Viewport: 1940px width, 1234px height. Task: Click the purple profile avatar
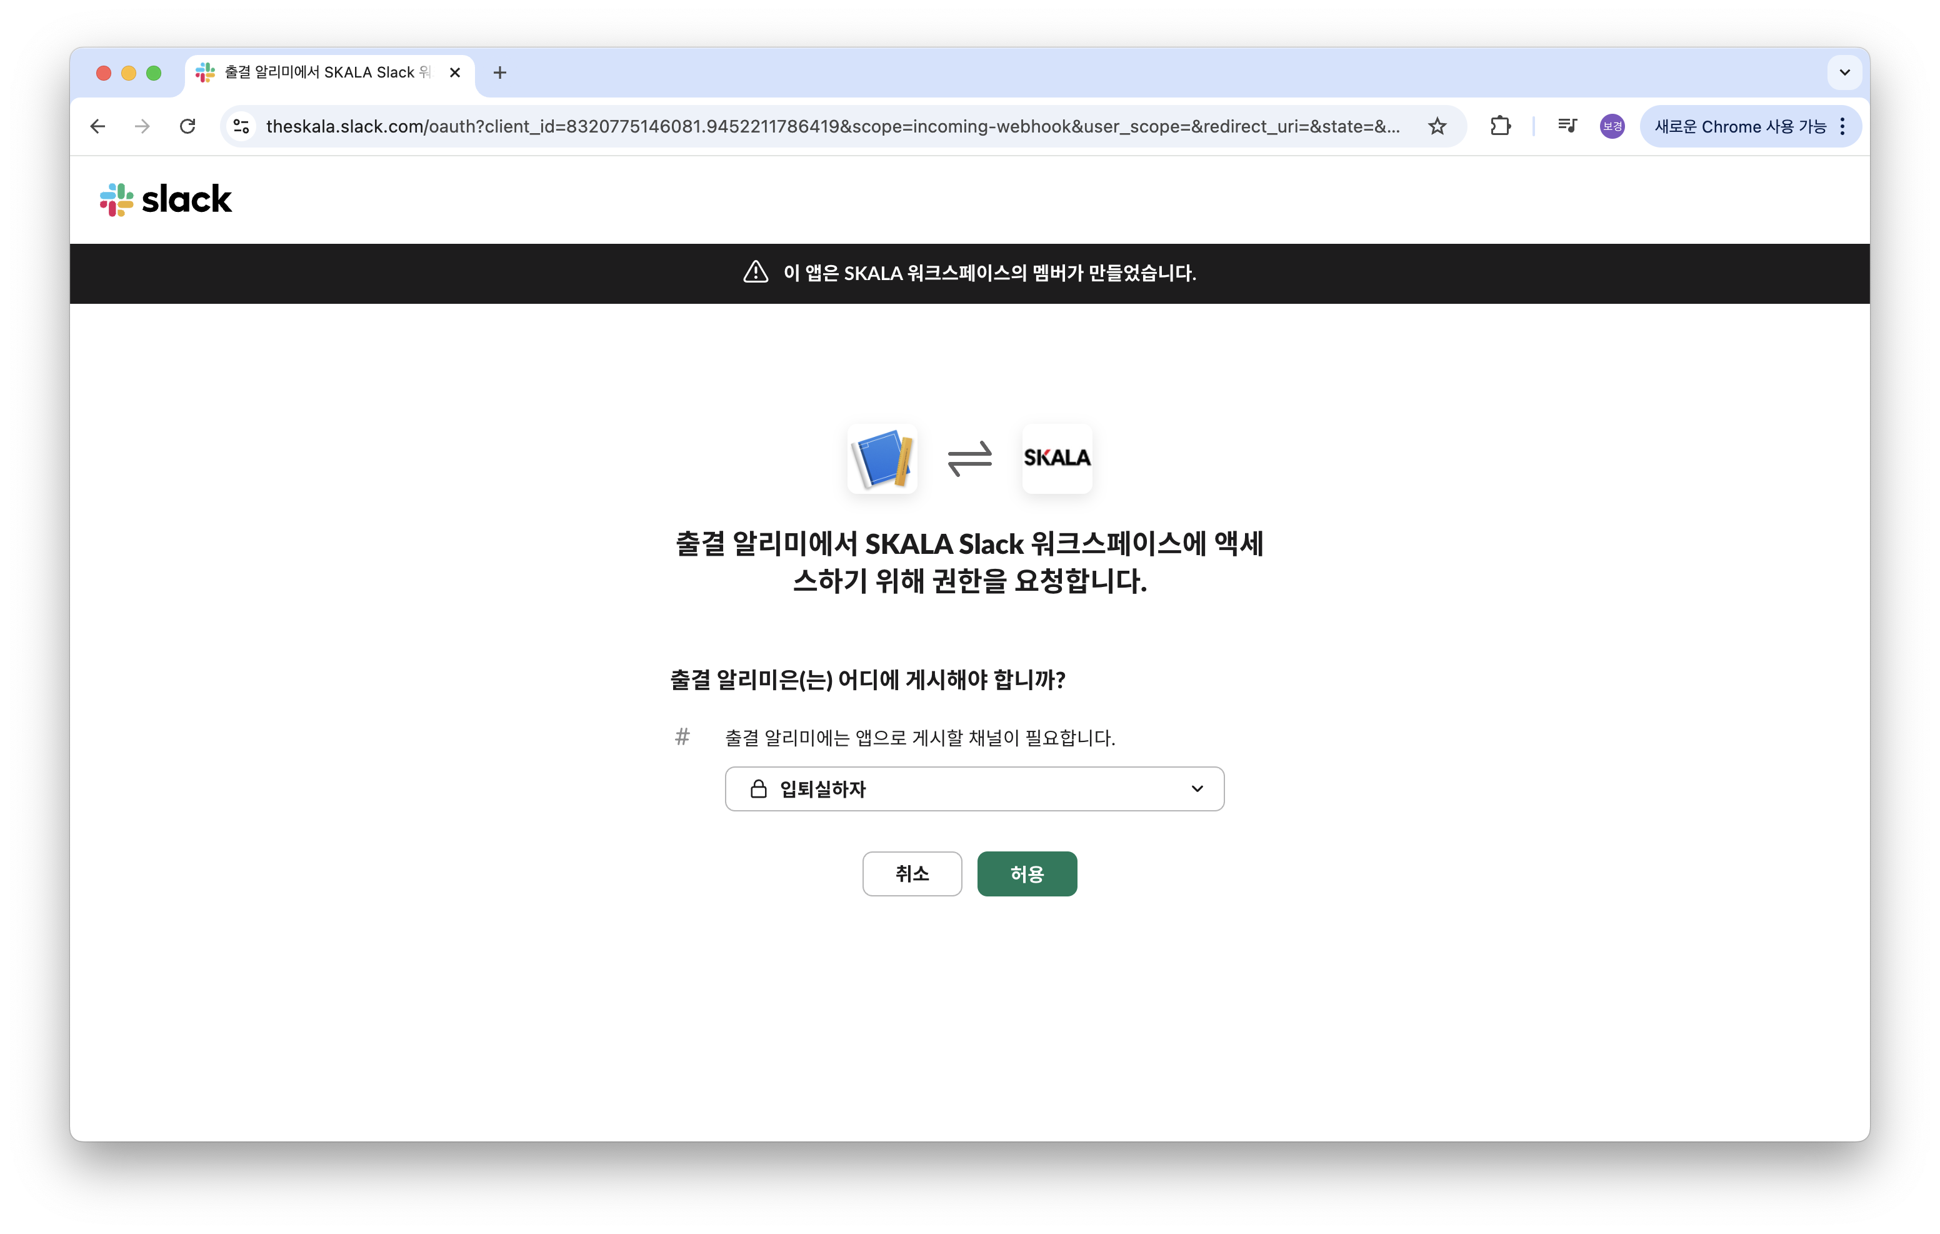(x=1611, y=126)
